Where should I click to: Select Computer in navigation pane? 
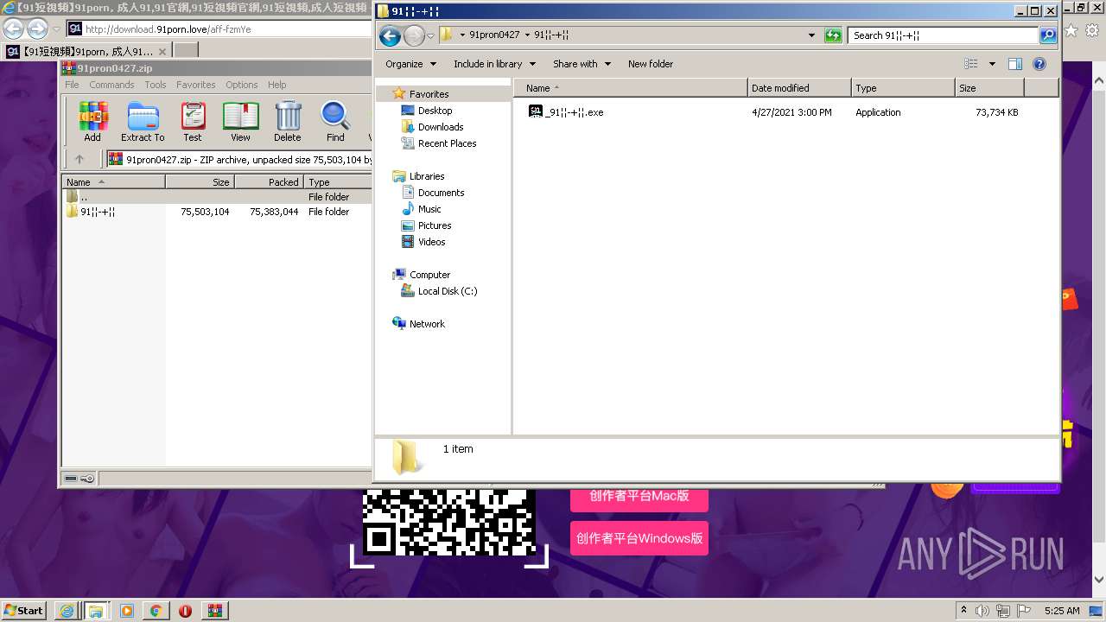pyautogui.click(x=429, y=275)
